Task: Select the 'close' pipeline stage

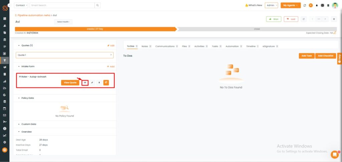Action: [x=257, y=29]
